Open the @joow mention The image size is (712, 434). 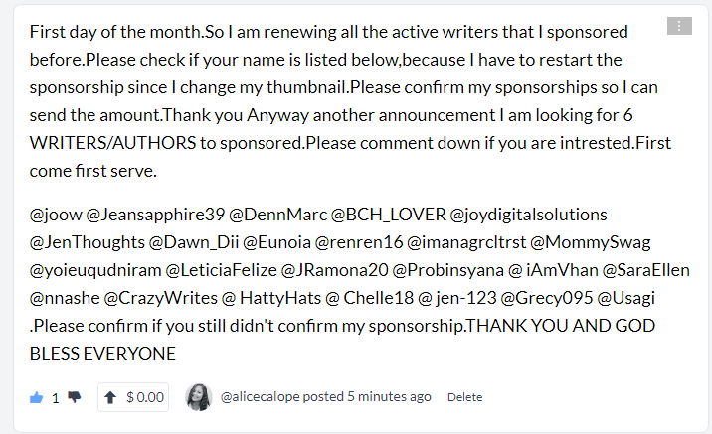pyautogui.click(x=56, y=215)
